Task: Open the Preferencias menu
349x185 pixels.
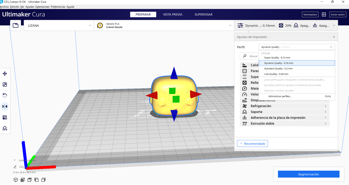Action: pos(58,7)
